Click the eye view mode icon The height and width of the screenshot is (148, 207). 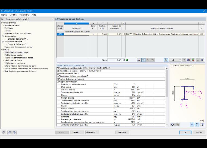coord(202,60)
